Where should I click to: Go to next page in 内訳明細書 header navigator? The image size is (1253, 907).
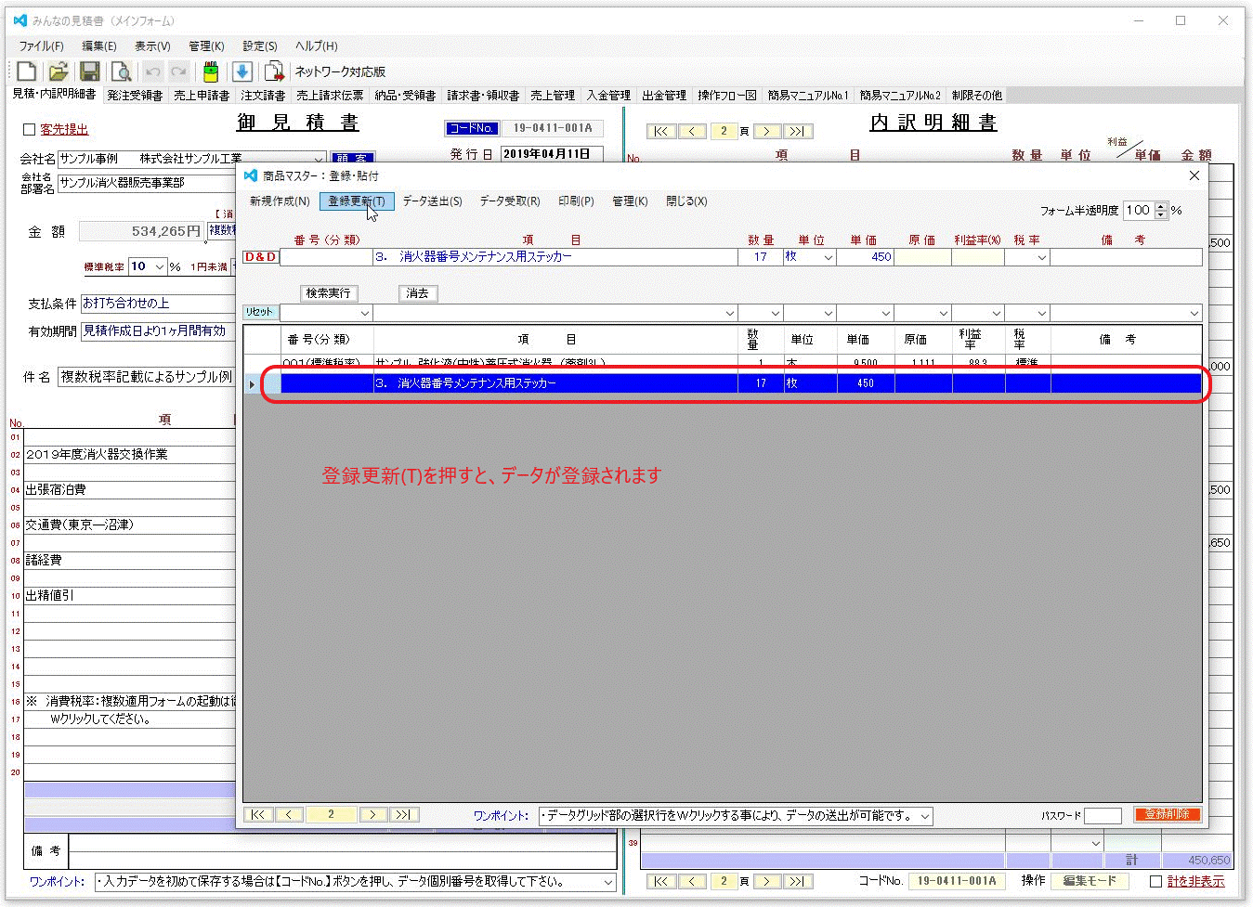coord(766,131)
